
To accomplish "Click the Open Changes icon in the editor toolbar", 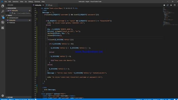I will pos(168,5).
